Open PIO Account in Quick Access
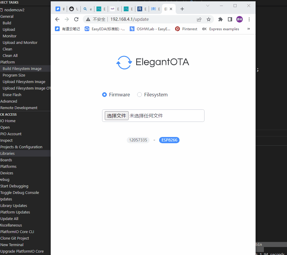Screen dimensions: 287x255 pos(11,134)
